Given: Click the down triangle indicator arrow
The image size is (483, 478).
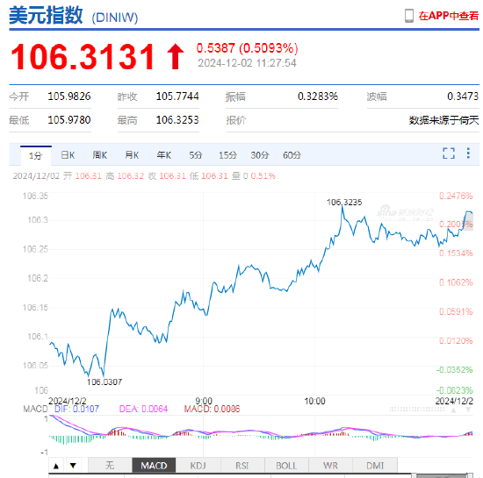Looking at the screenshot, I should (73, 466).
